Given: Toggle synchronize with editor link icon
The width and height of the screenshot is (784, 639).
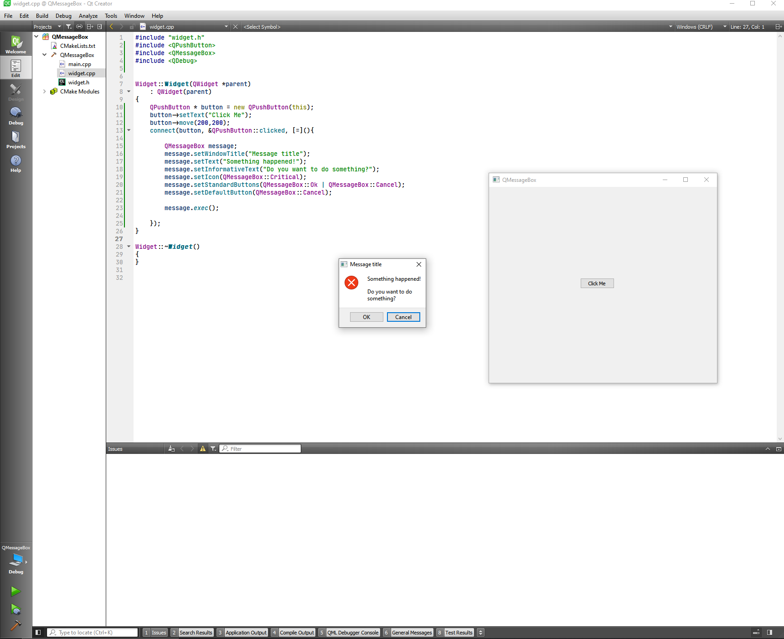Looking at the screenshot, I should coord(79,26).
